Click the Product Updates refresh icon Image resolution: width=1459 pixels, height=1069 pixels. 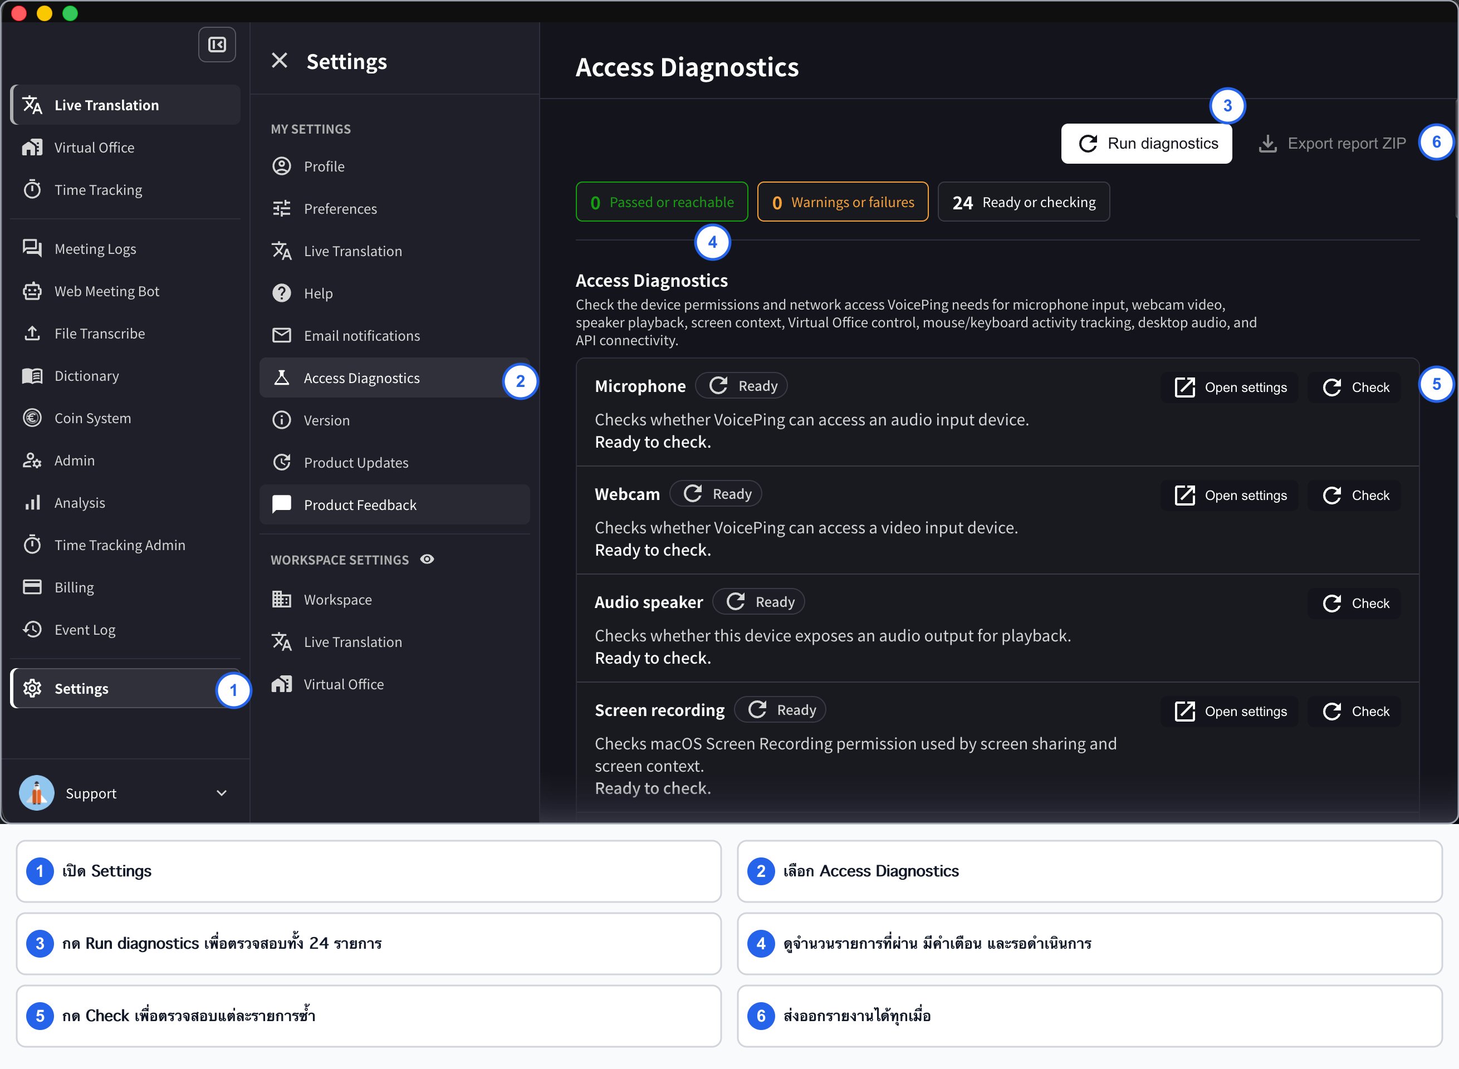tap(282, 462)
